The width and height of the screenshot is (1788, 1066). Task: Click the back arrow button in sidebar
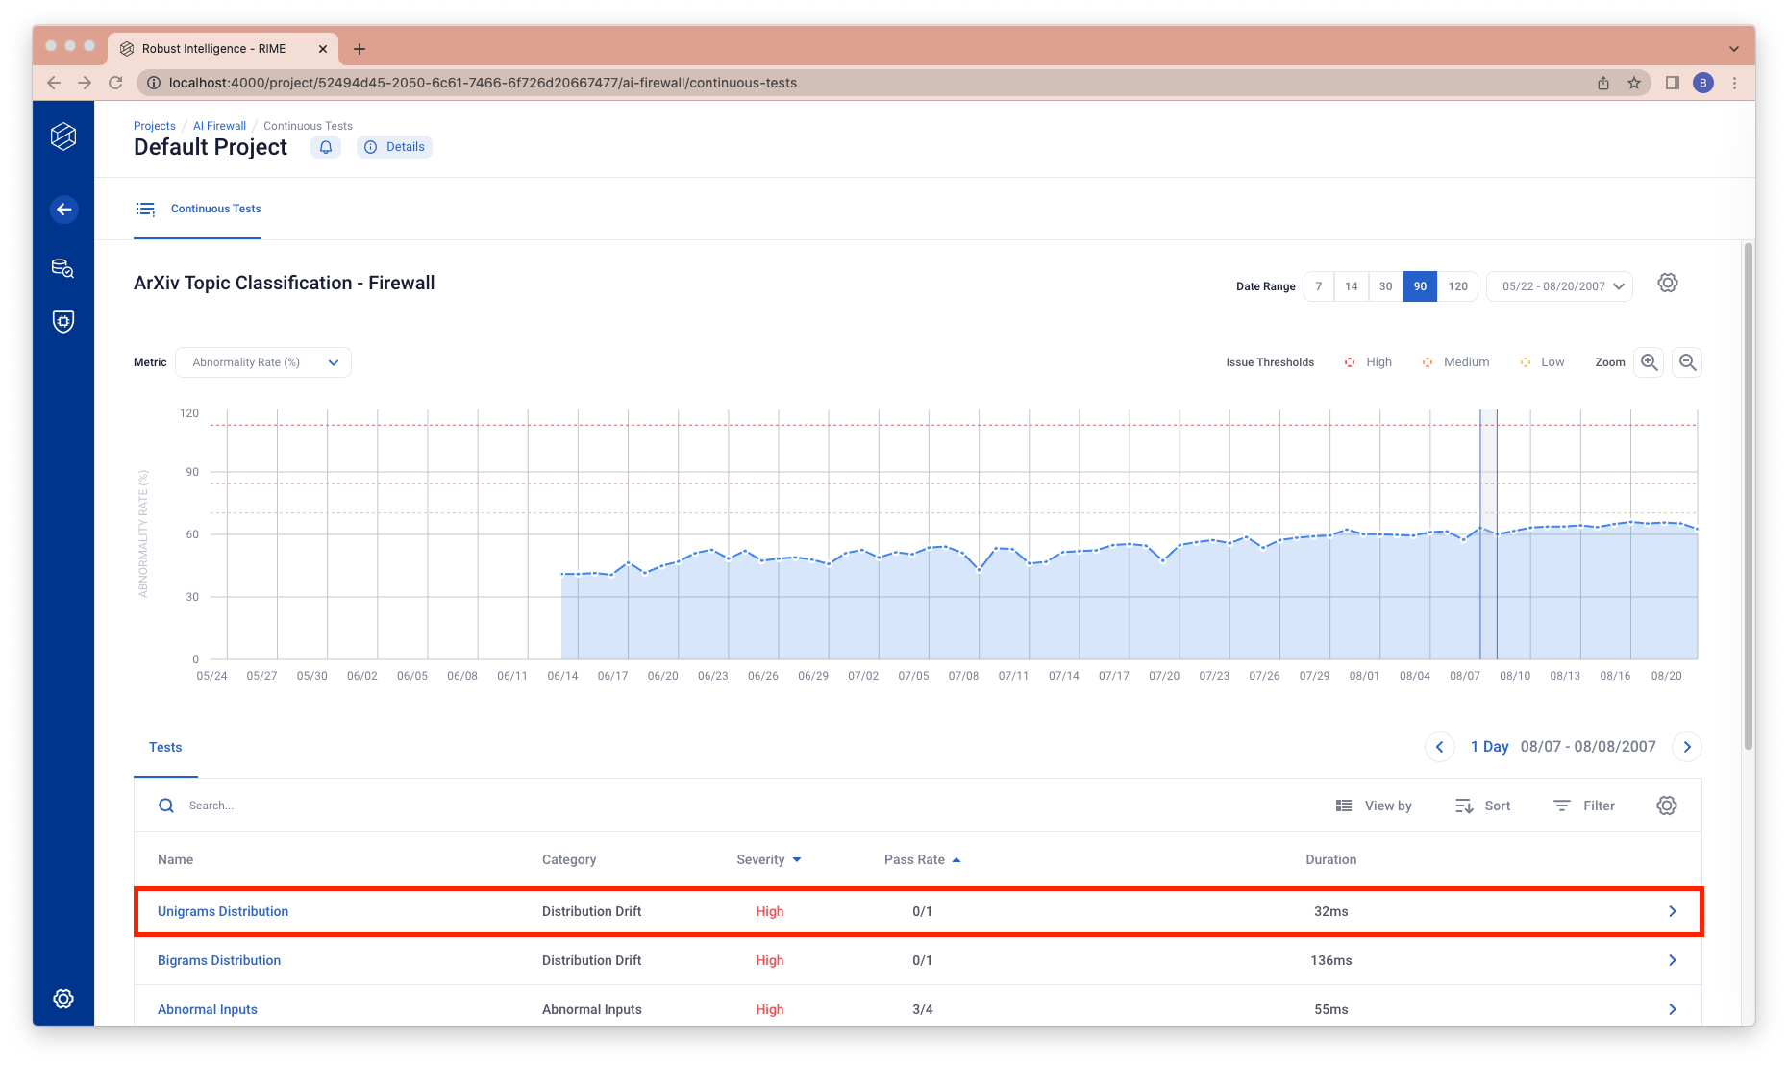pyautogui.click(x=63, y=210)
